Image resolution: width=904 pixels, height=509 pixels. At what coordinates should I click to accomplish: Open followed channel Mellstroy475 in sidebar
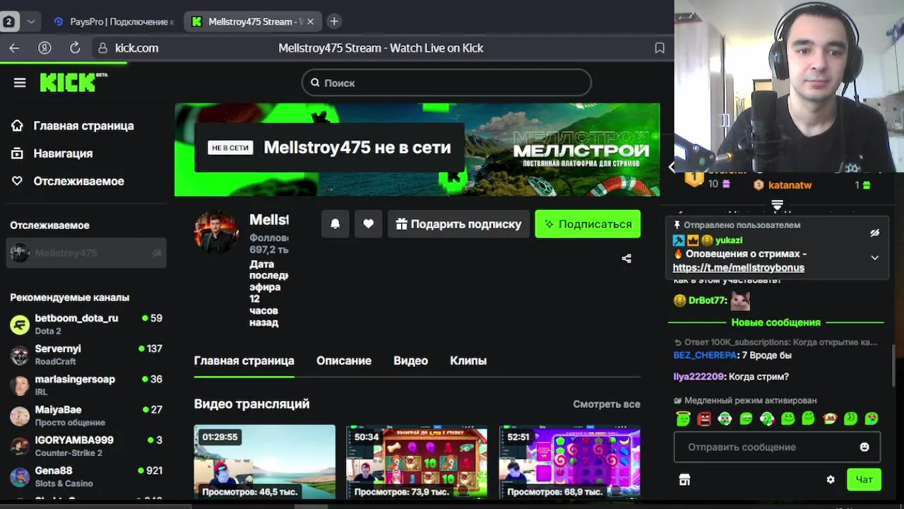pyautogui.click(x=86, y=253)
